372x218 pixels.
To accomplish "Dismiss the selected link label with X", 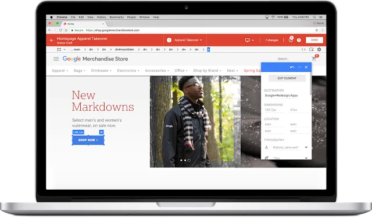I will (101, 132).
